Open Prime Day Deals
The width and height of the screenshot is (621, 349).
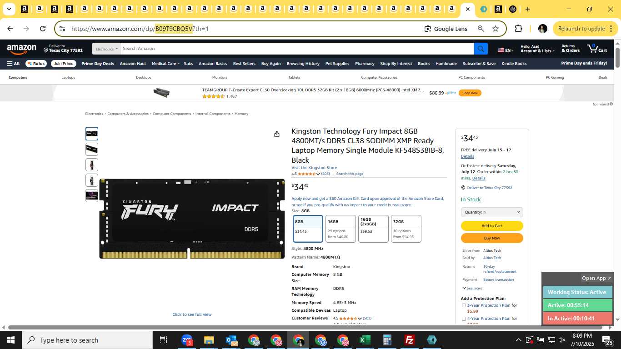point(98,64)
